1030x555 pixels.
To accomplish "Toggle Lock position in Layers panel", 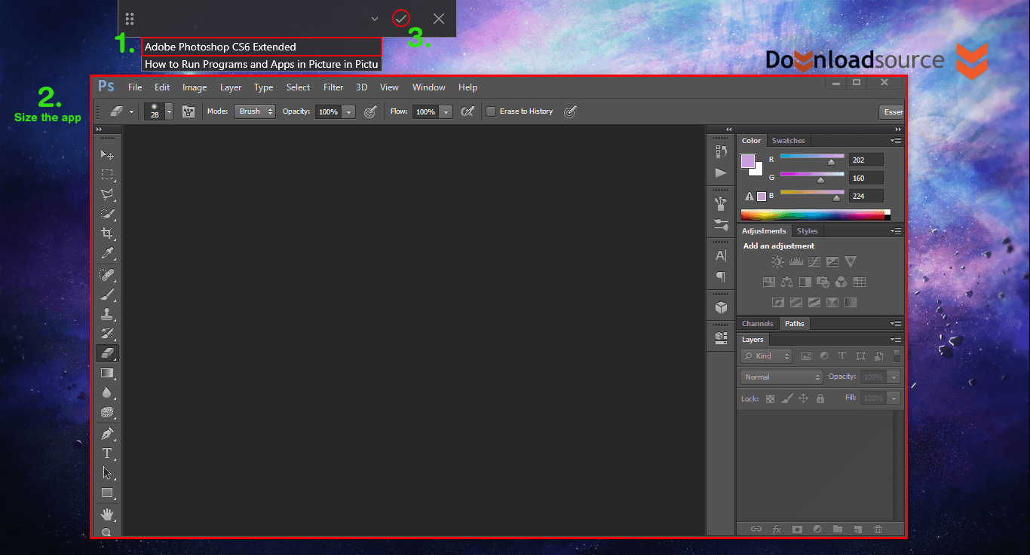I will tap(804, 398).
